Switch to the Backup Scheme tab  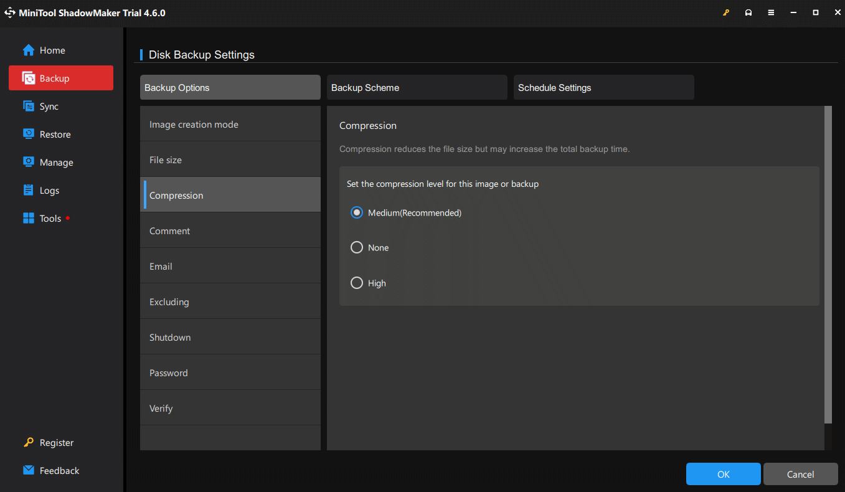click(x=416, y=87)
